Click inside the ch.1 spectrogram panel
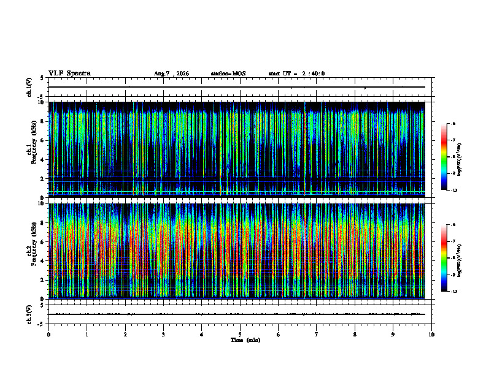The height and width of the screenshot is (375, 486). tap(237, 150)
